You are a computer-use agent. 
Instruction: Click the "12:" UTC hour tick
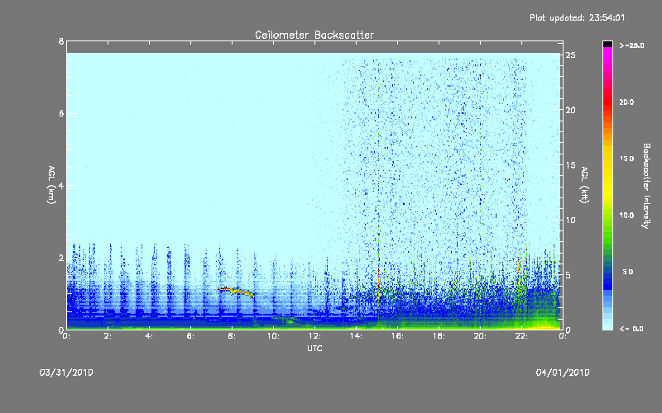coord(314,336)
